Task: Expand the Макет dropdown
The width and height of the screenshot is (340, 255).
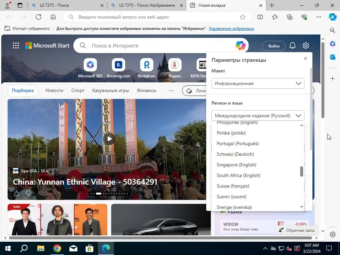Action: pos(258,83)
